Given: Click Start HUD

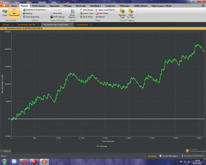Looking at the screenshot, I should [x=56, y=10].
